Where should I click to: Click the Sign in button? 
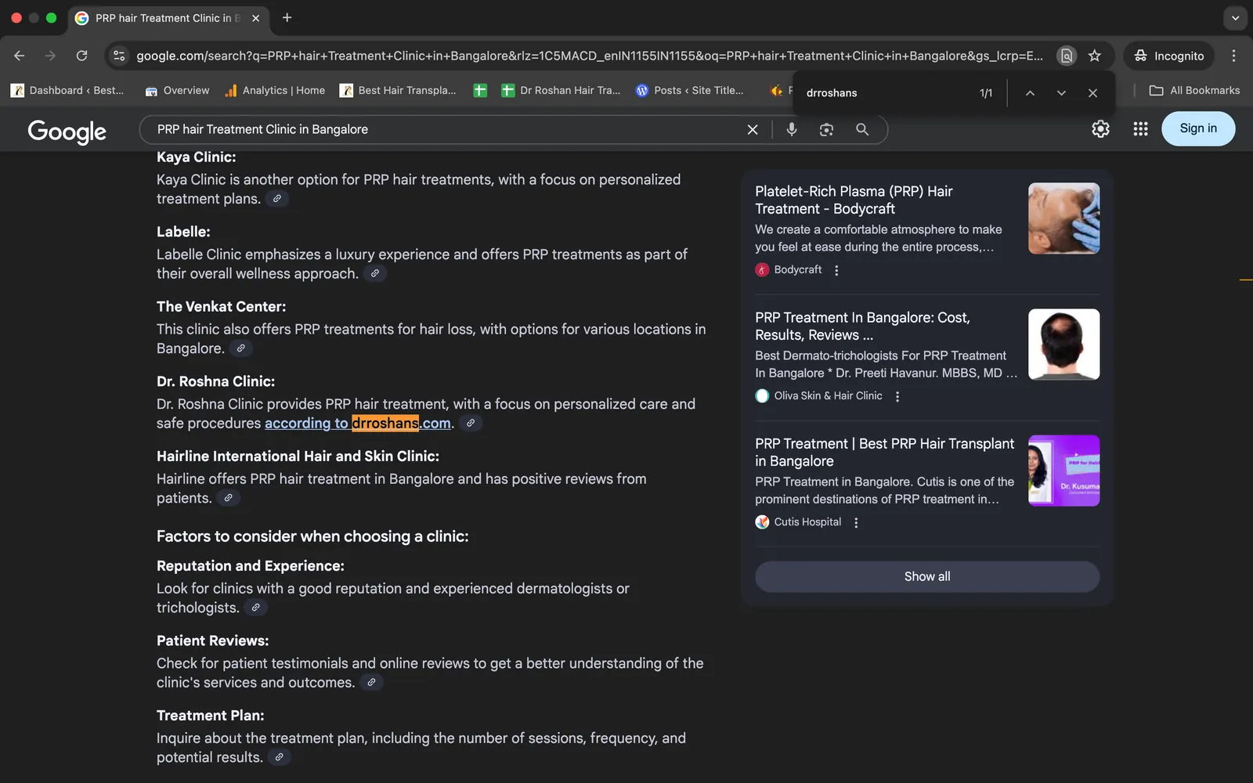point(1198,128)
